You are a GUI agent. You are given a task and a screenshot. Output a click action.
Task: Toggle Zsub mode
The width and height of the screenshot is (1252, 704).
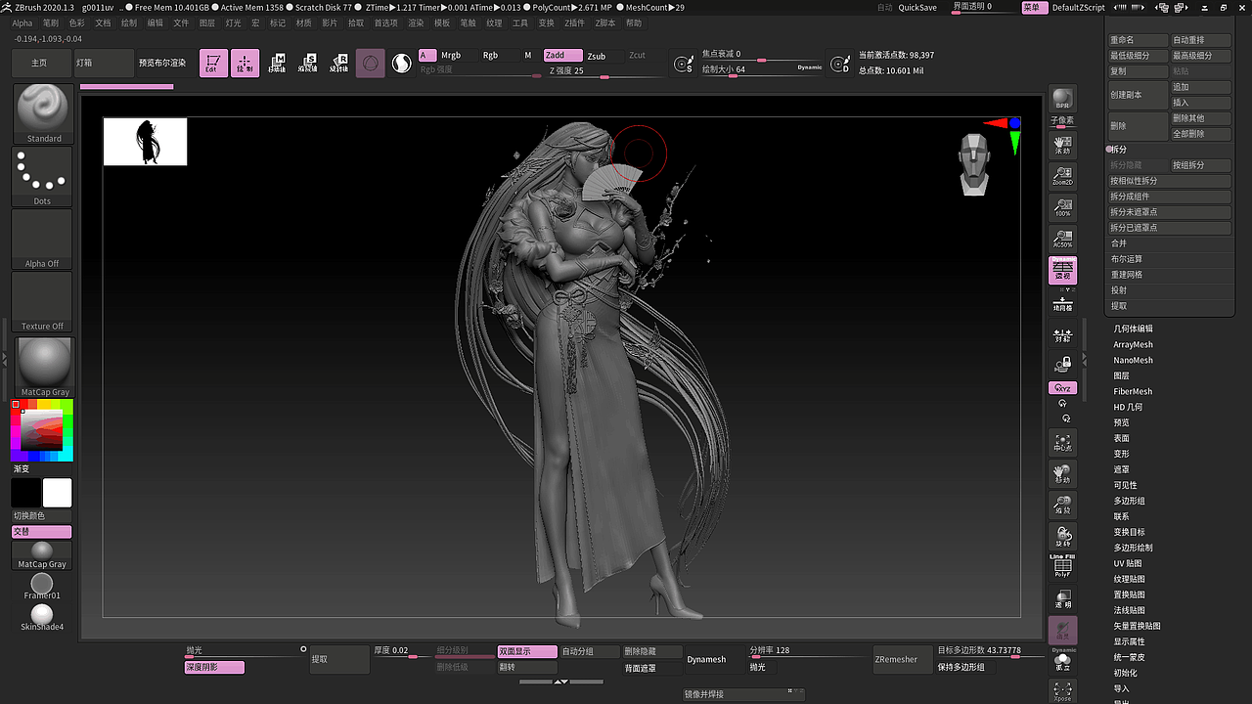597,56
